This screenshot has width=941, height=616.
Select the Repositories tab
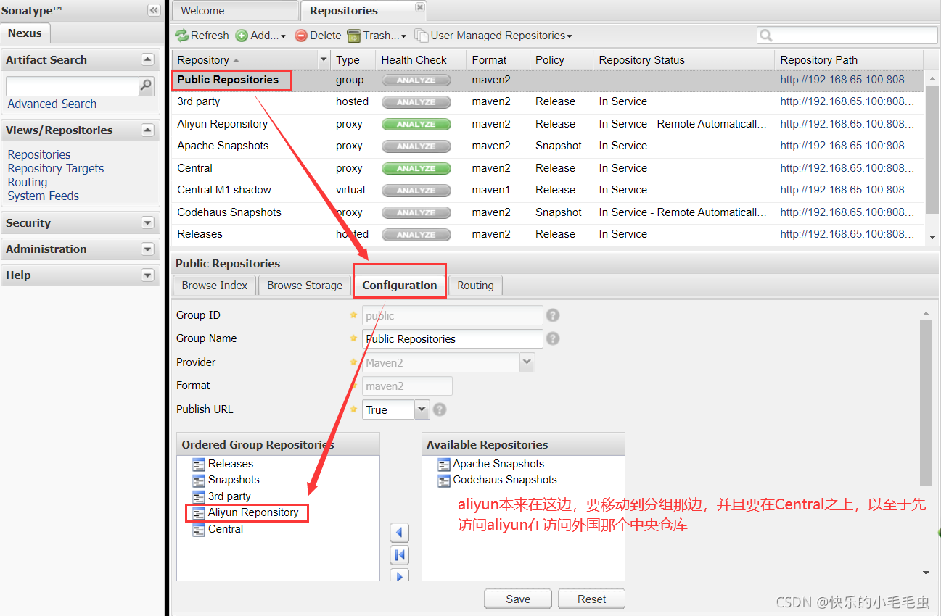pyautogui.click(x=344, y=11)
